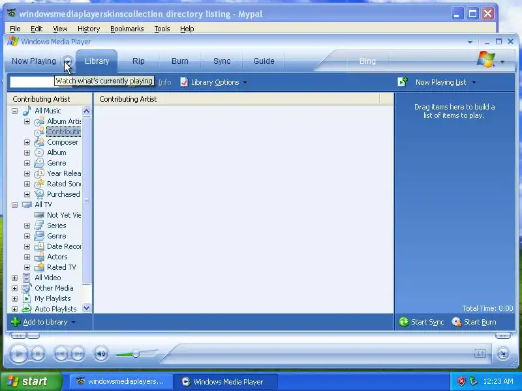Expand the Album node under All Music

pos(27,152)
